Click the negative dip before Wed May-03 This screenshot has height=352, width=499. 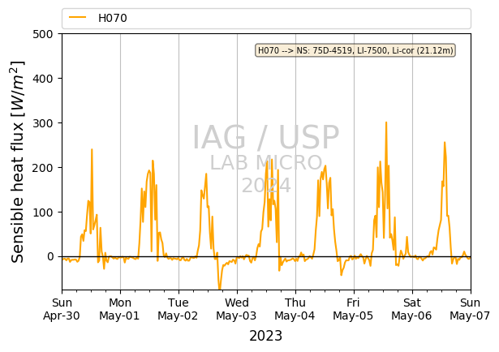pos(219,287)
